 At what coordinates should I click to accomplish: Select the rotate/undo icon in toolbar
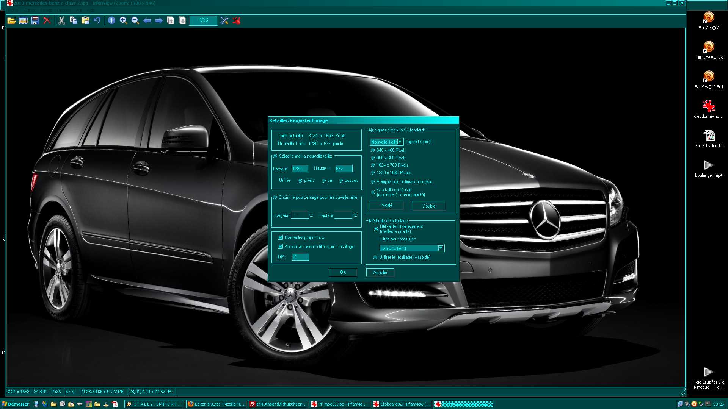click(97, 20)
